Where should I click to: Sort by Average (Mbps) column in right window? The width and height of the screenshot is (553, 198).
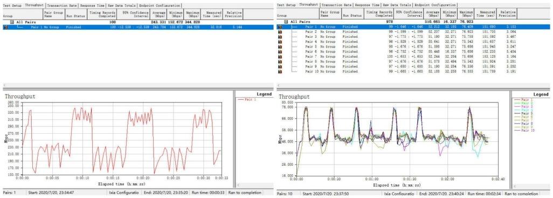[x=433, y=14]
